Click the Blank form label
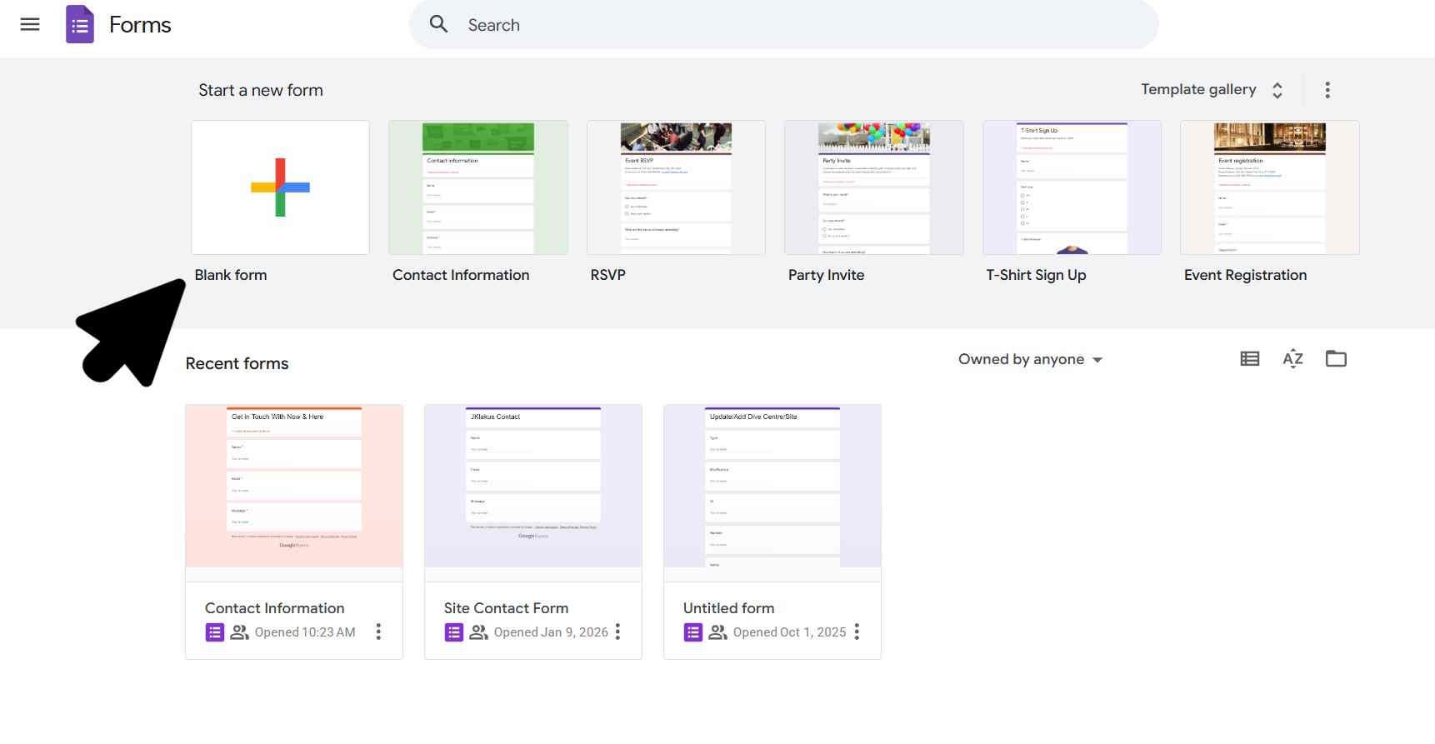1435x744 pixels. [x=231, y=275]
